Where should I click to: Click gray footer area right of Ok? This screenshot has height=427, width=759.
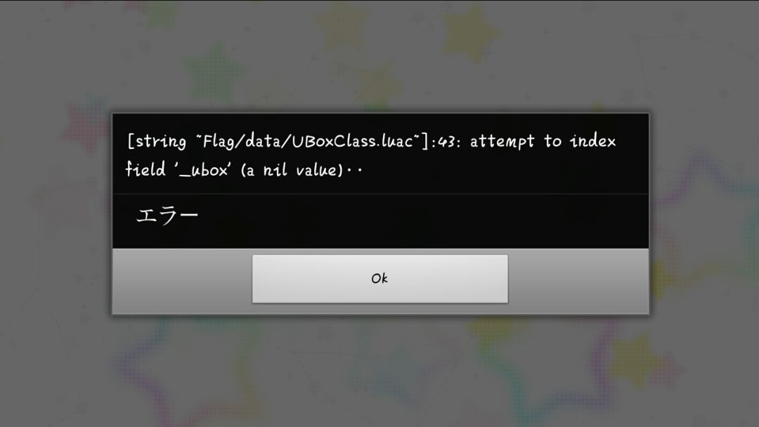(578, 281)
